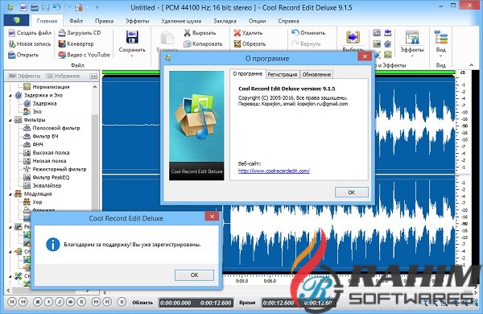Open the Вид dropdown arrow
This screenshot has height=314, width=483.
pos(441,56)
